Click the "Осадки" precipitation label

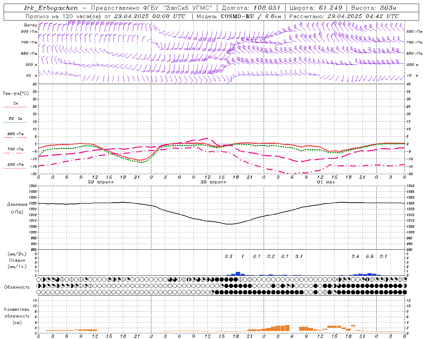point(17,260)
